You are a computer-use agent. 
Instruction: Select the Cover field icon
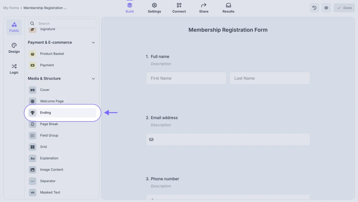point(32,90)
